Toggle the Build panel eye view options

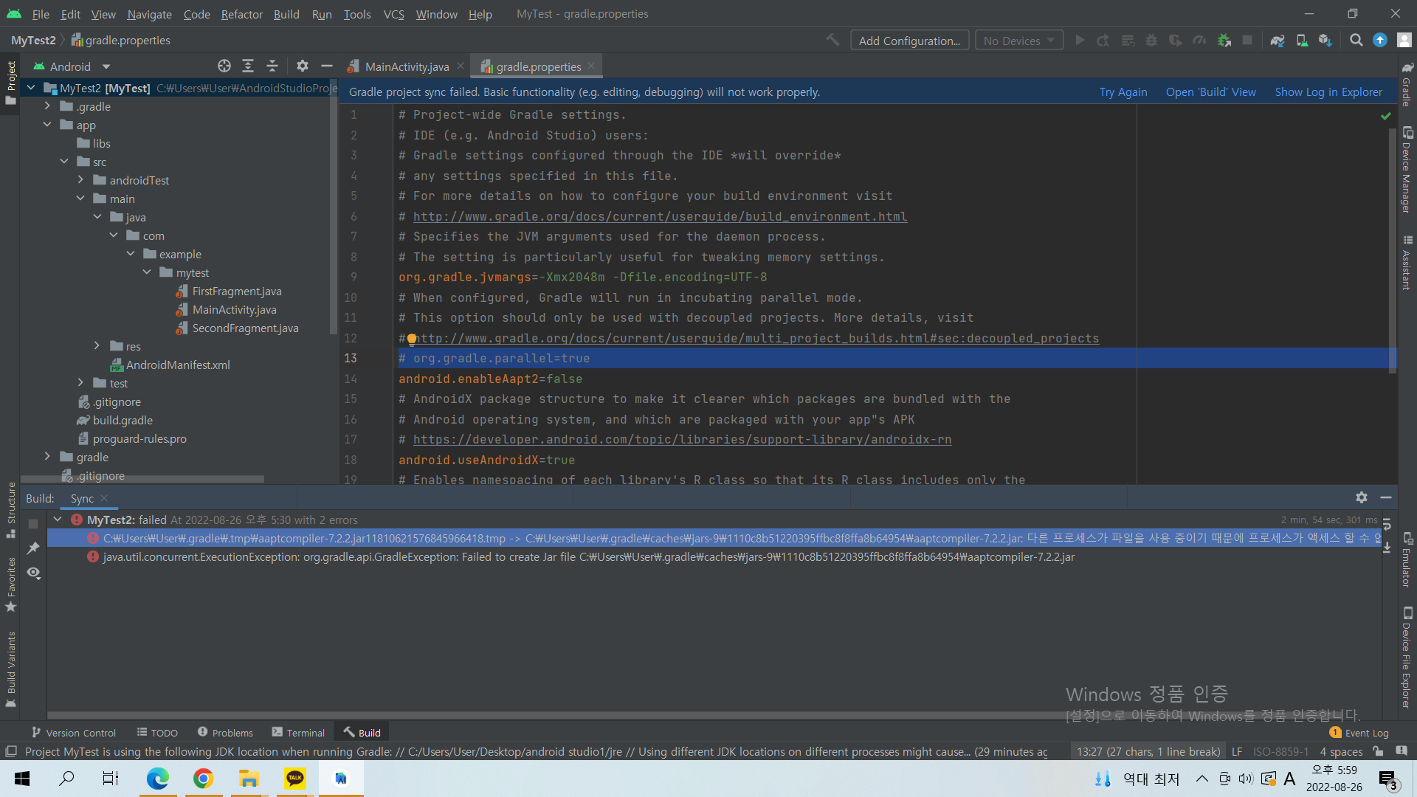tap(33, 573)
